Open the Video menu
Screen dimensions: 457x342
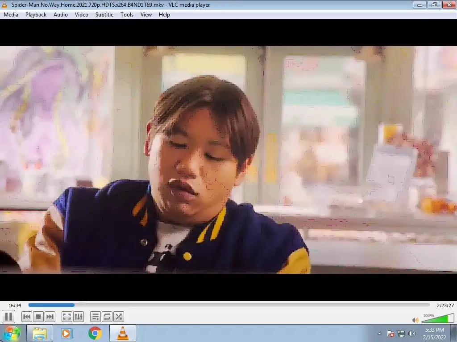tap(82, 15)
